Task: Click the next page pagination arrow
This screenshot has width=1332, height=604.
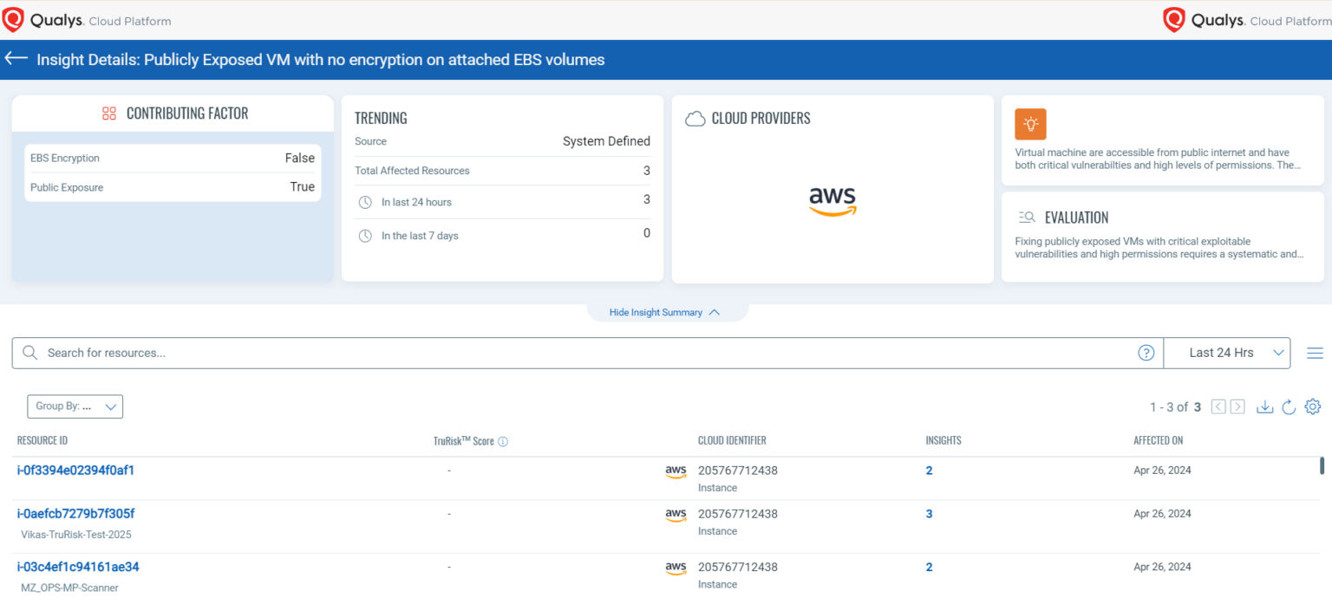Action: click(1237, 406)
